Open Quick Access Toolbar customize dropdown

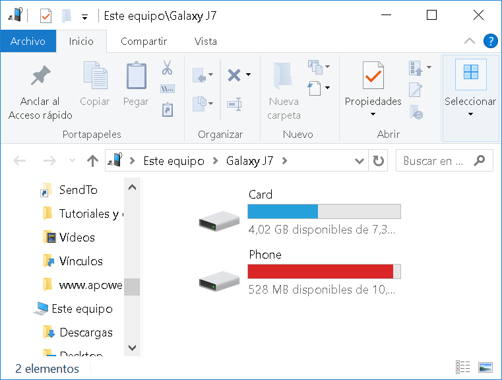point(84,17)
